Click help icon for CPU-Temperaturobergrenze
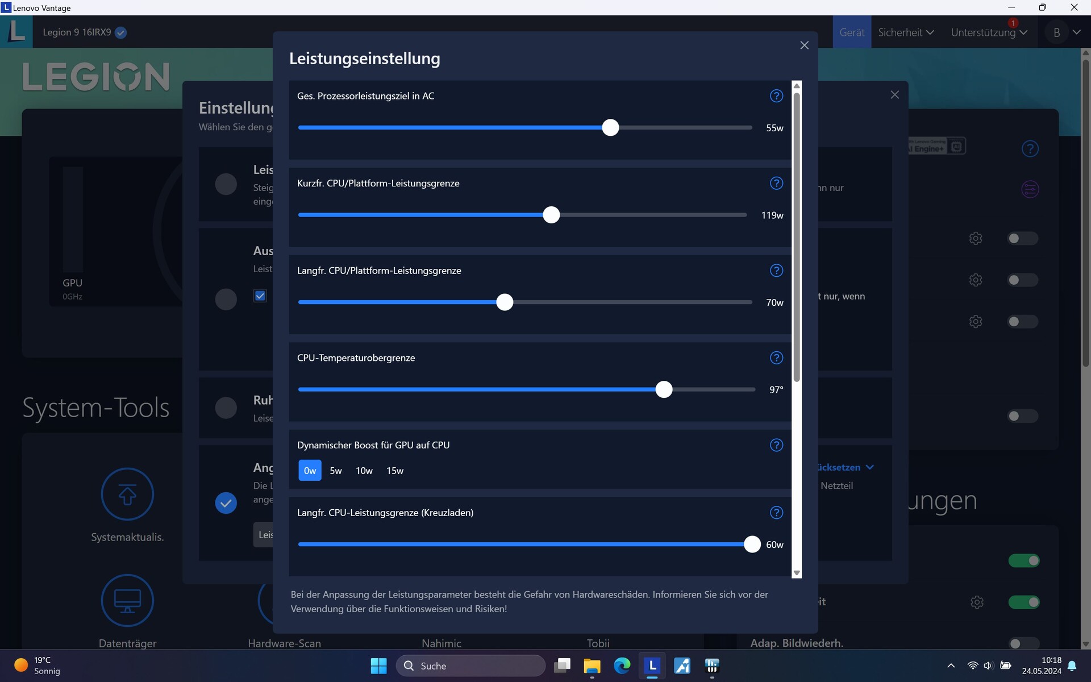This screenshot has width=1091, height=682. coord(776,357)
